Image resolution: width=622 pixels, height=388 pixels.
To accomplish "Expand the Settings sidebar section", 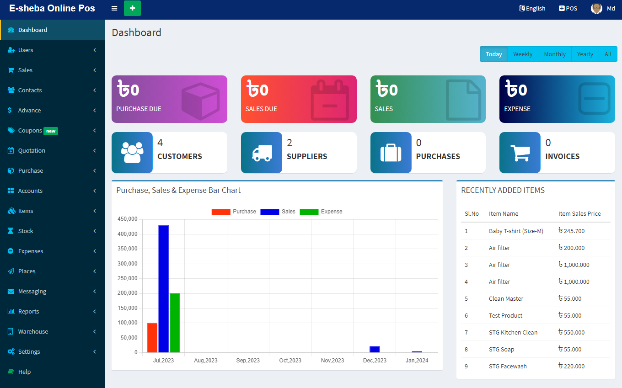I will pos(28,351).
